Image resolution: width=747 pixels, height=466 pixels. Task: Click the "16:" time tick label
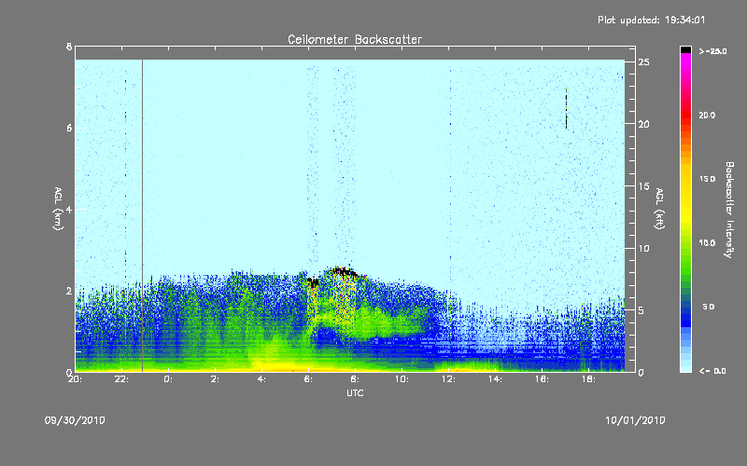(x=542, y=379)
